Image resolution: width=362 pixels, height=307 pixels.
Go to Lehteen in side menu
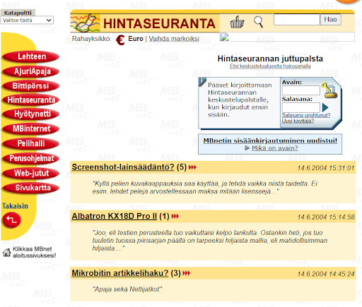(x=30, y=56)
